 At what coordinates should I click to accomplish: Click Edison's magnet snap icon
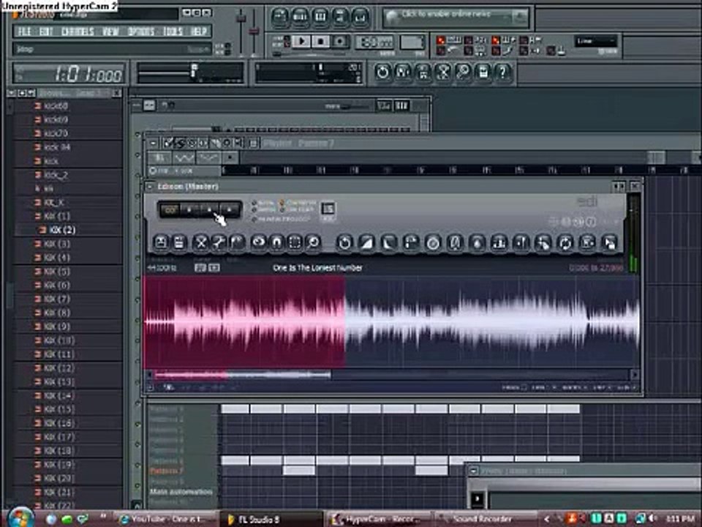(276, 242)
